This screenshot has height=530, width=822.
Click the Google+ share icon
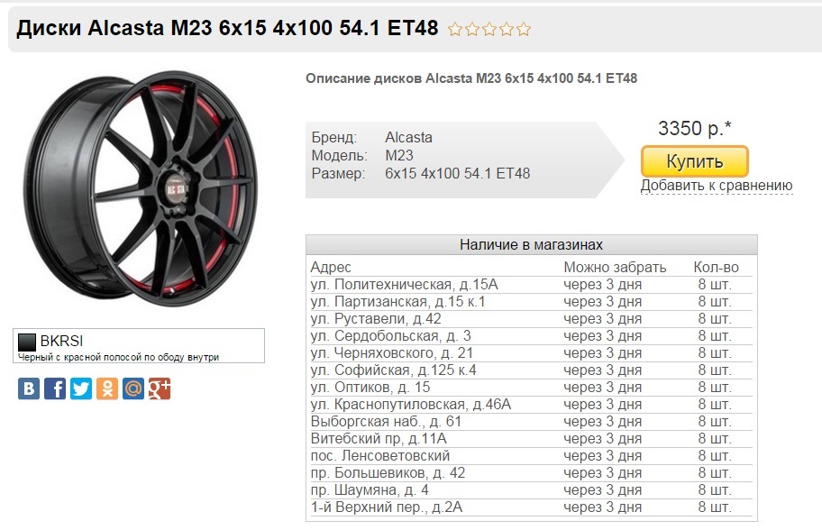(x=160, y=388)
